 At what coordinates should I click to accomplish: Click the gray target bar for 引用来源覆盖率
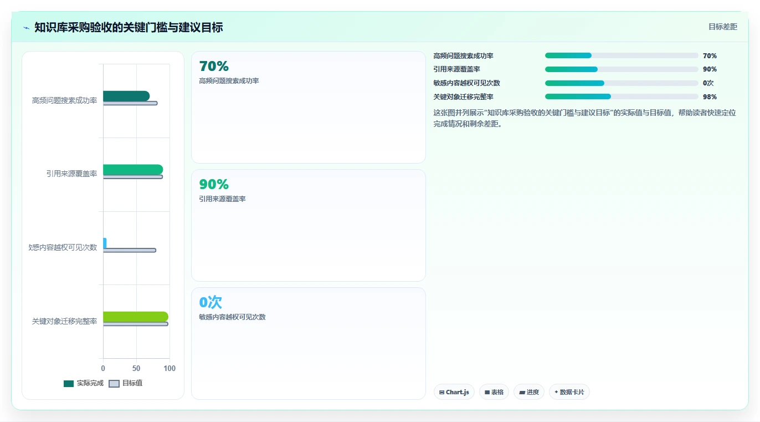(x=133, y=177)
